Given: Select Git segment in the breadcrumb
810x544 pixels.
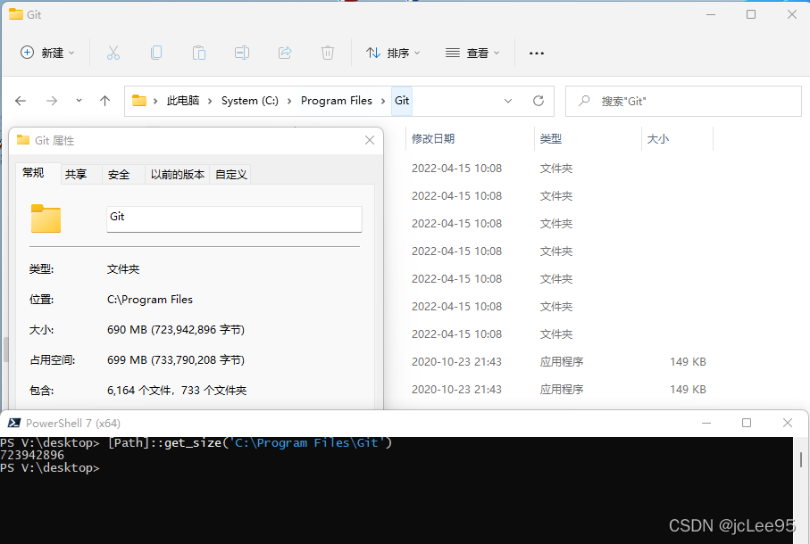Looking at the screenshot, I should tap(402, 101).
